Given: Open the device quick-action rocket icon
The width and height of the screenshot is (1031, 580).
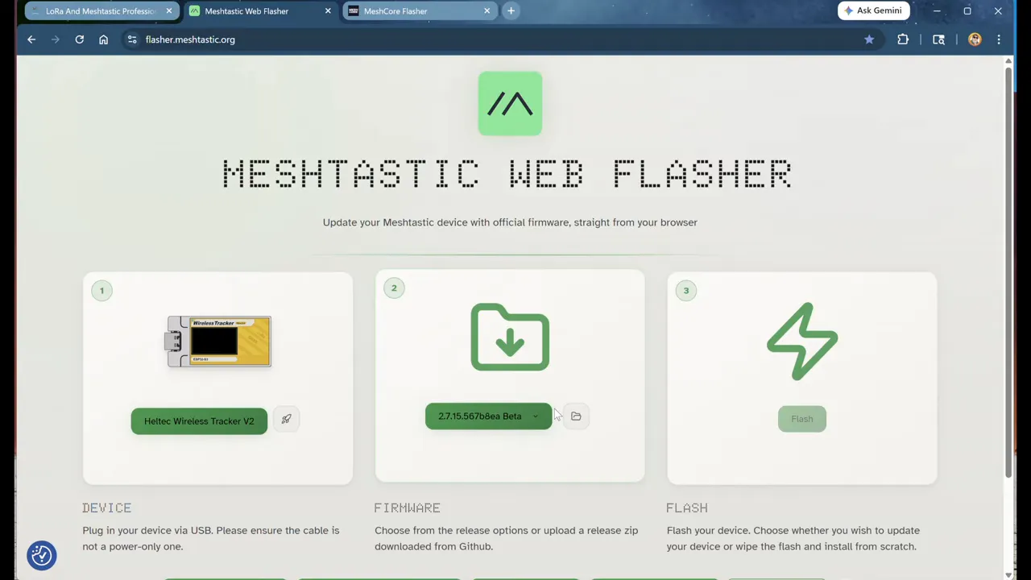Looking at the screenshot, I should point(286,419).
